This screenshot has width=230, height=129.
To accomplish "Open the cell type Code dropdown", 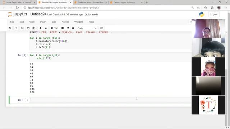I will tap(87, 28).
